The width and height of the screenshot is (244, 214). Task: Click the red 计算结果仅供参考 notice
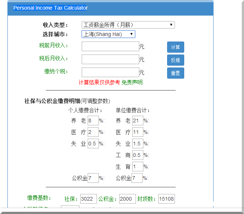pos(99,82)
